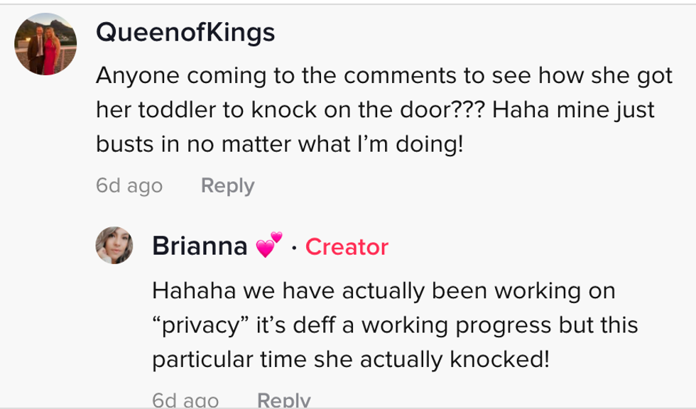Click the QueenofKings username
This screenshot has width=696, height=409.
click(185, 32)
